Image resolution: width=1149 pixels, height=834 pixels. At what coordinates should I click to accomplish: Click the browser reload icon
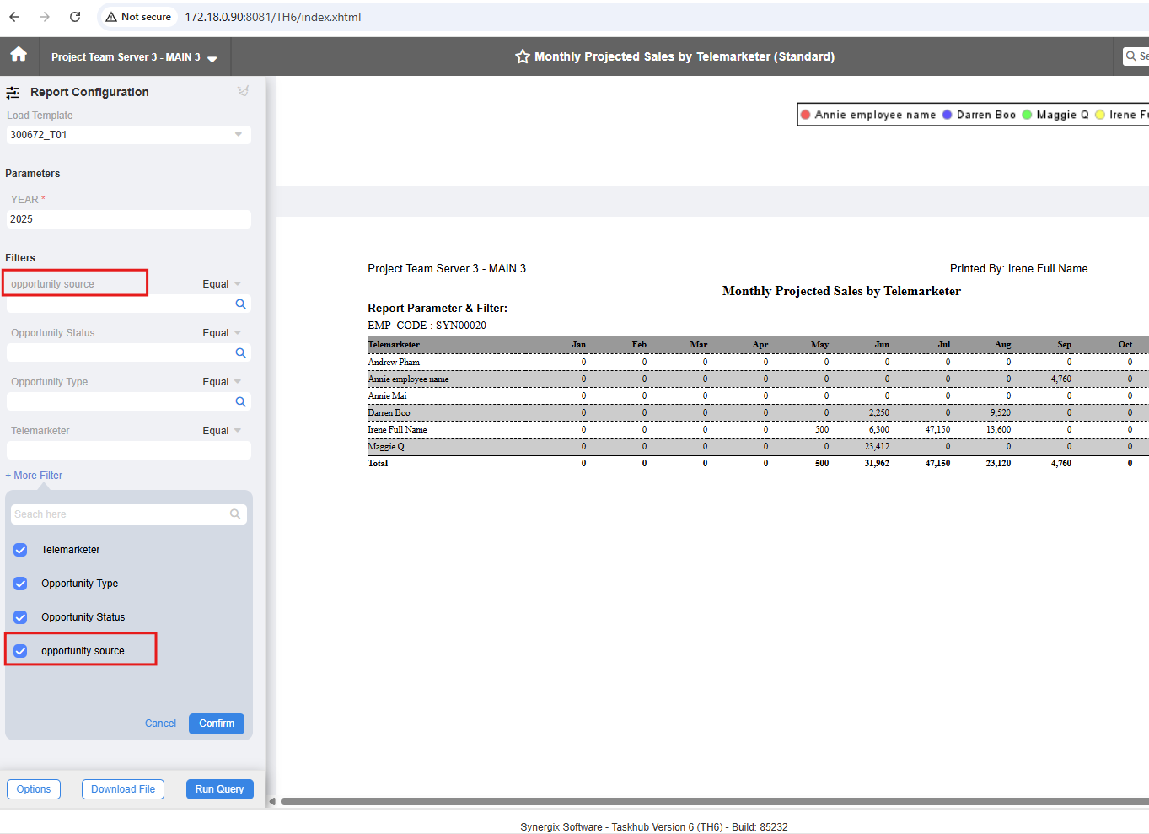pos(75,17)
